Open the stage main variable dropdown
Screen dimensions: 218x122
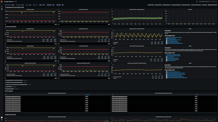pyautogui.click(x=30, y=5)
